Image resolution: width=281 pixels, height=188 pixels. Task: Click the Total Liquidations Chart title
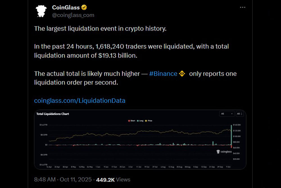(x=53, y=114)
